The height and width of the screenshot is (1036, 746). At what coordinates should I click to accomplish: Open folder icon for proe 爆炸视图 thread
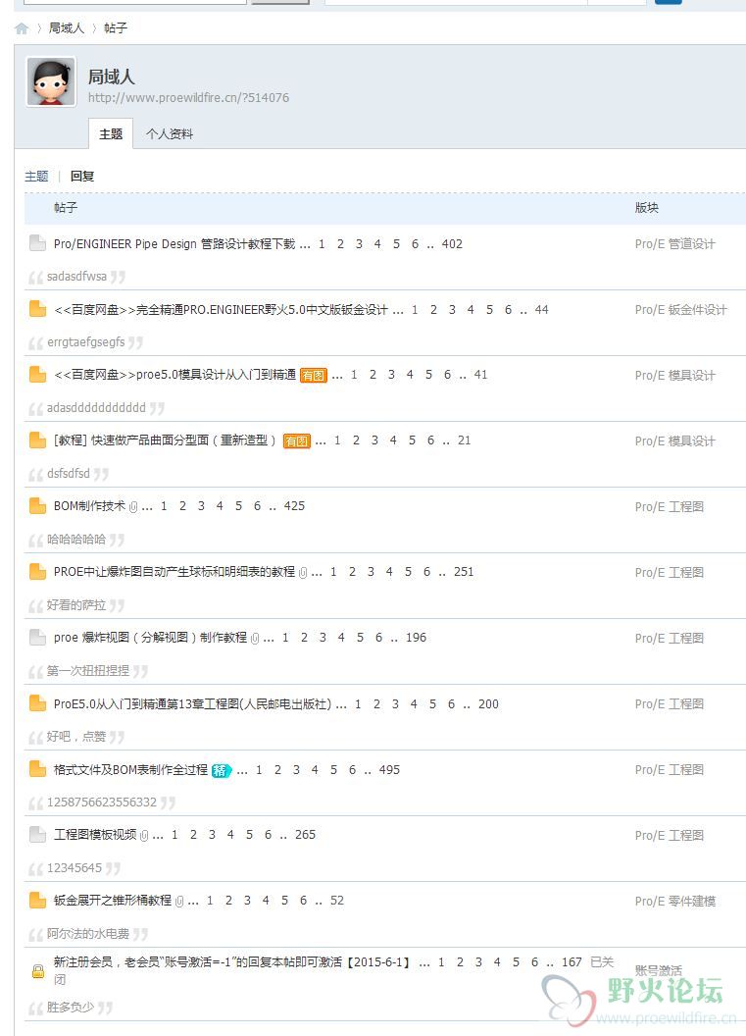37,637
